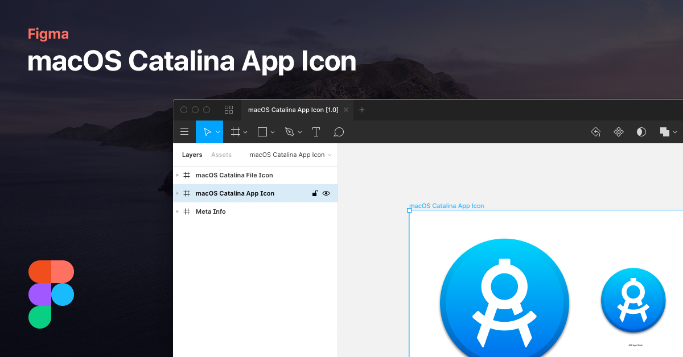The height and width of the screenshot is (357, 683).
Task: Select the small blue compass app icon
Action: (633, 300)
